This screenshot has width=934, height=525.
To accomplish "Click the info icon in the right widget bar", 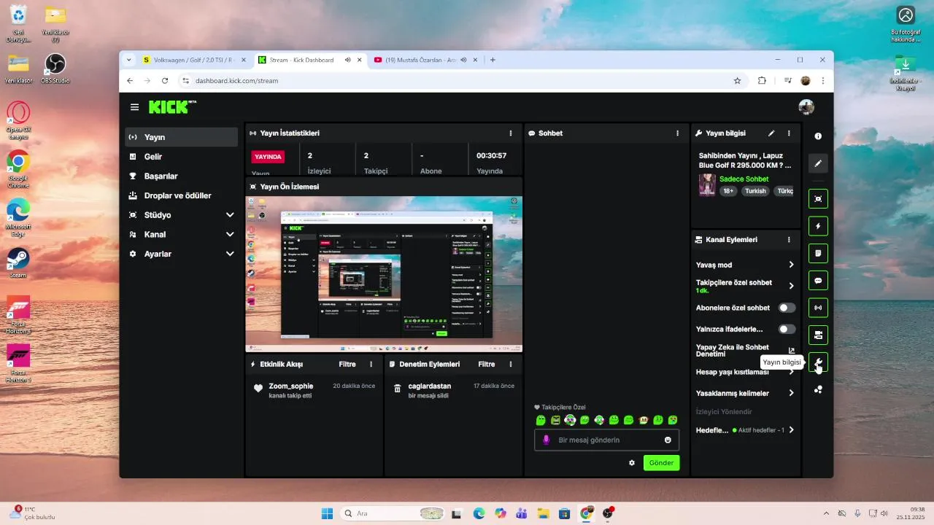I will point(818,136).
